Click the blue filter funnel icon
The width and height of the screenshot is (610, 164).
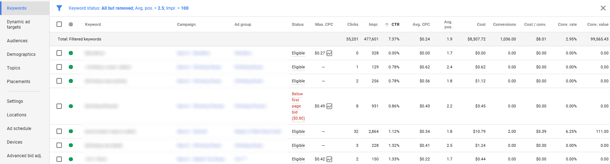(59, 8)
